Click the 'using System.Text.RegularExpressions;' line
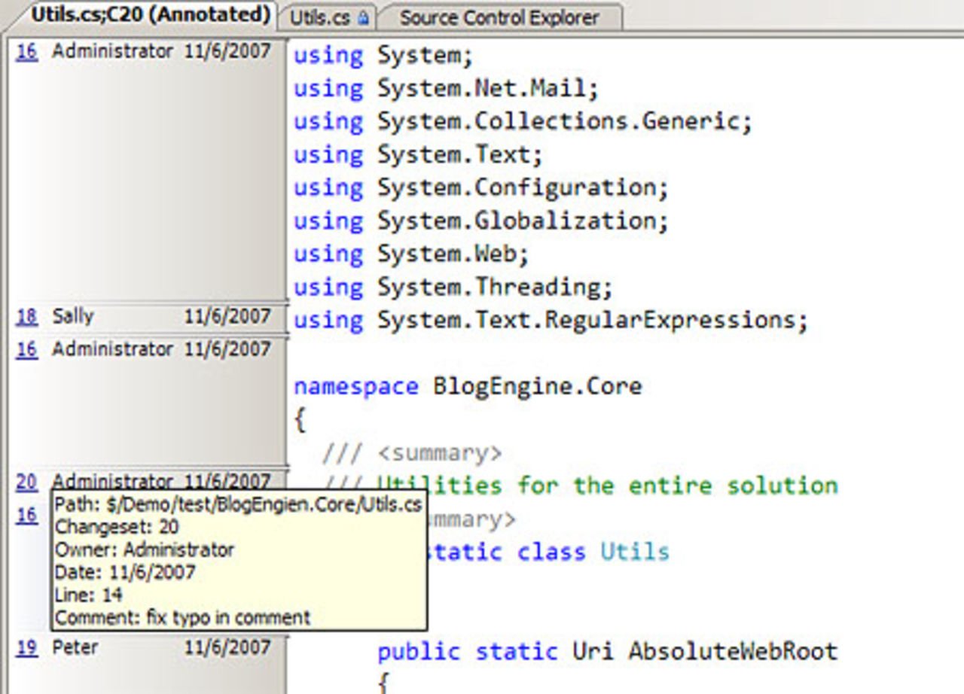The image size is (964, 694). click(x=550, y=321)
